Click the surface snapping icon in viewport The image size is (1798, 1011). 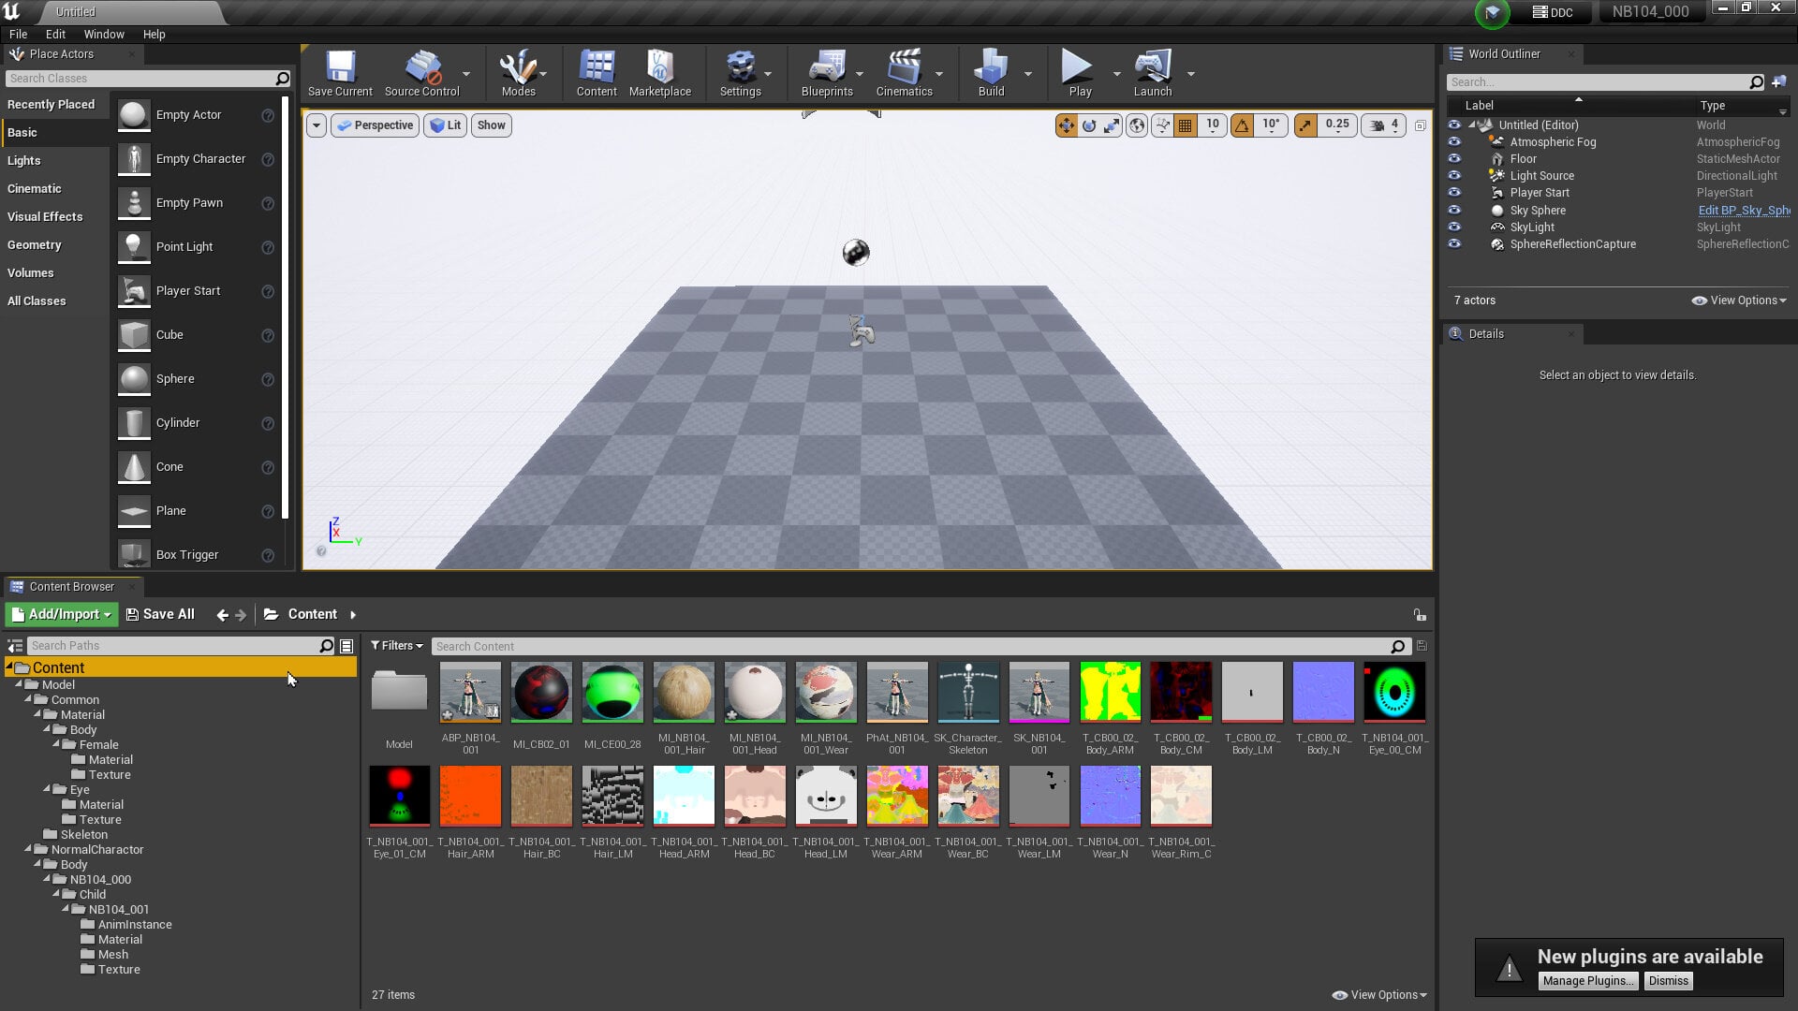[1162, 125]
